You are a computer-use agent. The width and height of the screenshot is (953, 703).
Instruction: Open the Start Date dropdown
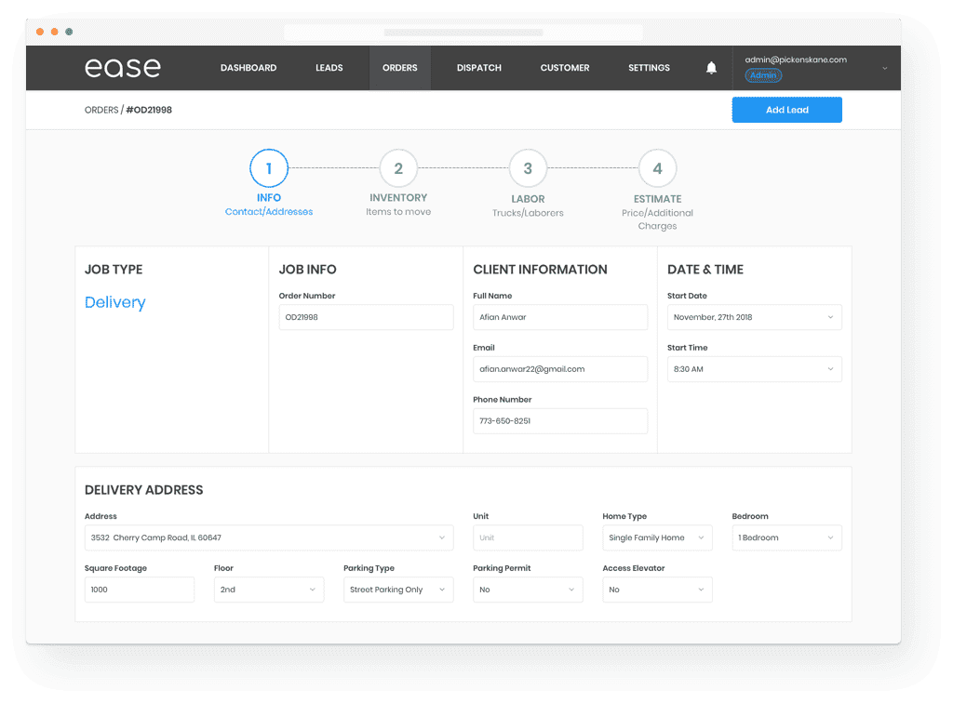pyautogui.click(x=754, y=317)
